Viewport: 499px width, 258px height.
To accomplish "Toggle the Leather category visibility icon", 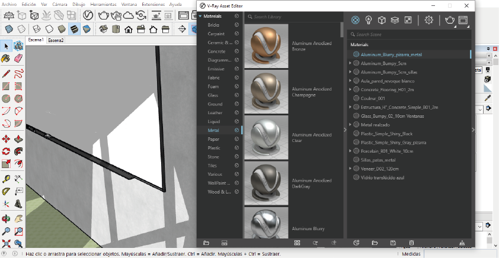I will coord(237,112).
